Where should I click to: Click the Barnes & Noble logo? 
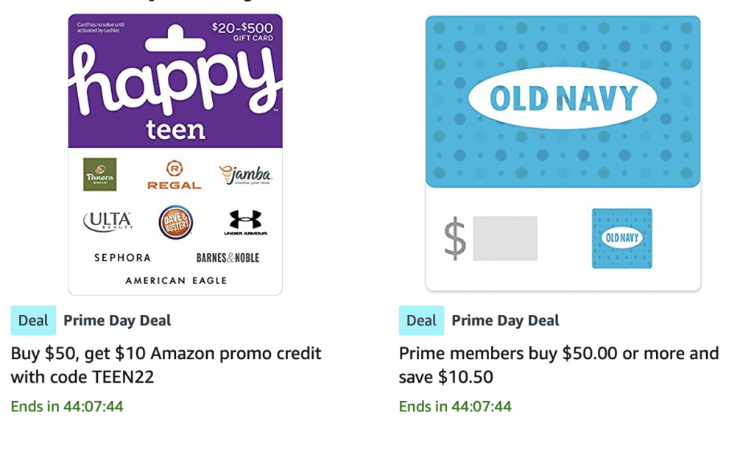(228, 258)
